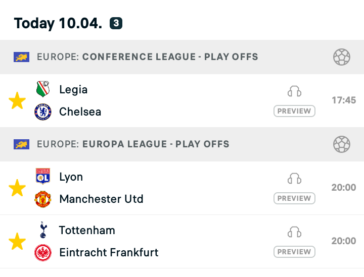Select the Tottenham team name
Image resolution: width=364 pixels, height=277 pixels.
pyautogui.click(x=87, y=231)
